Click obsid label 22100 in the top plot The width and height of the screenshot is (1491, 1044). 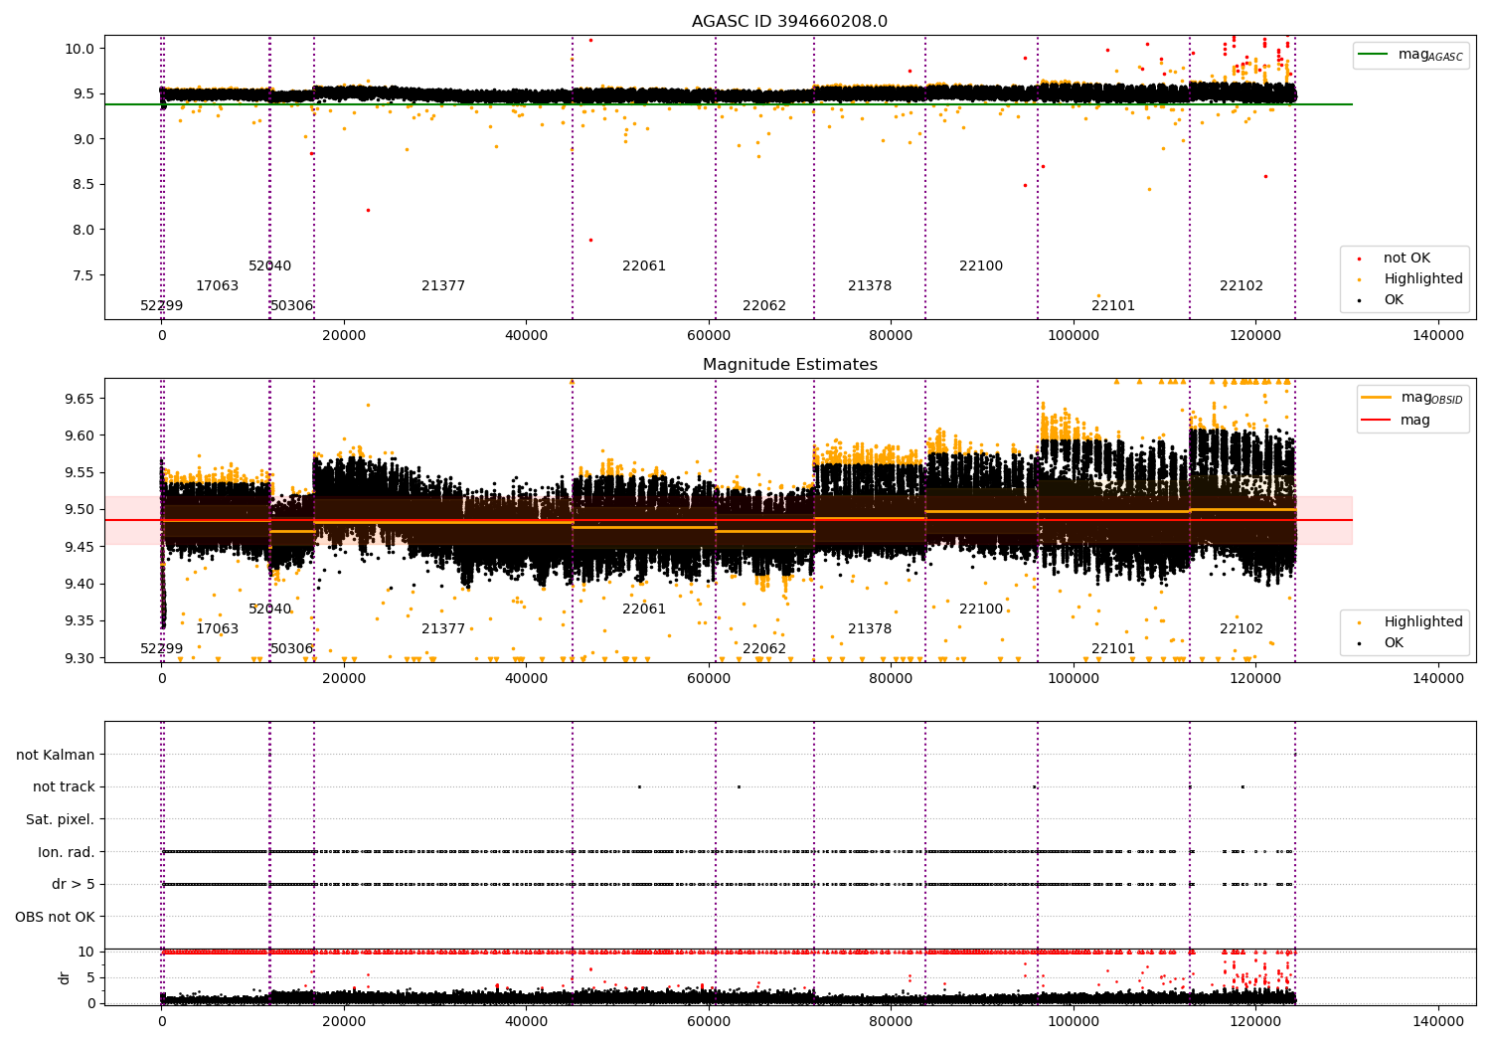click(981, 265)
